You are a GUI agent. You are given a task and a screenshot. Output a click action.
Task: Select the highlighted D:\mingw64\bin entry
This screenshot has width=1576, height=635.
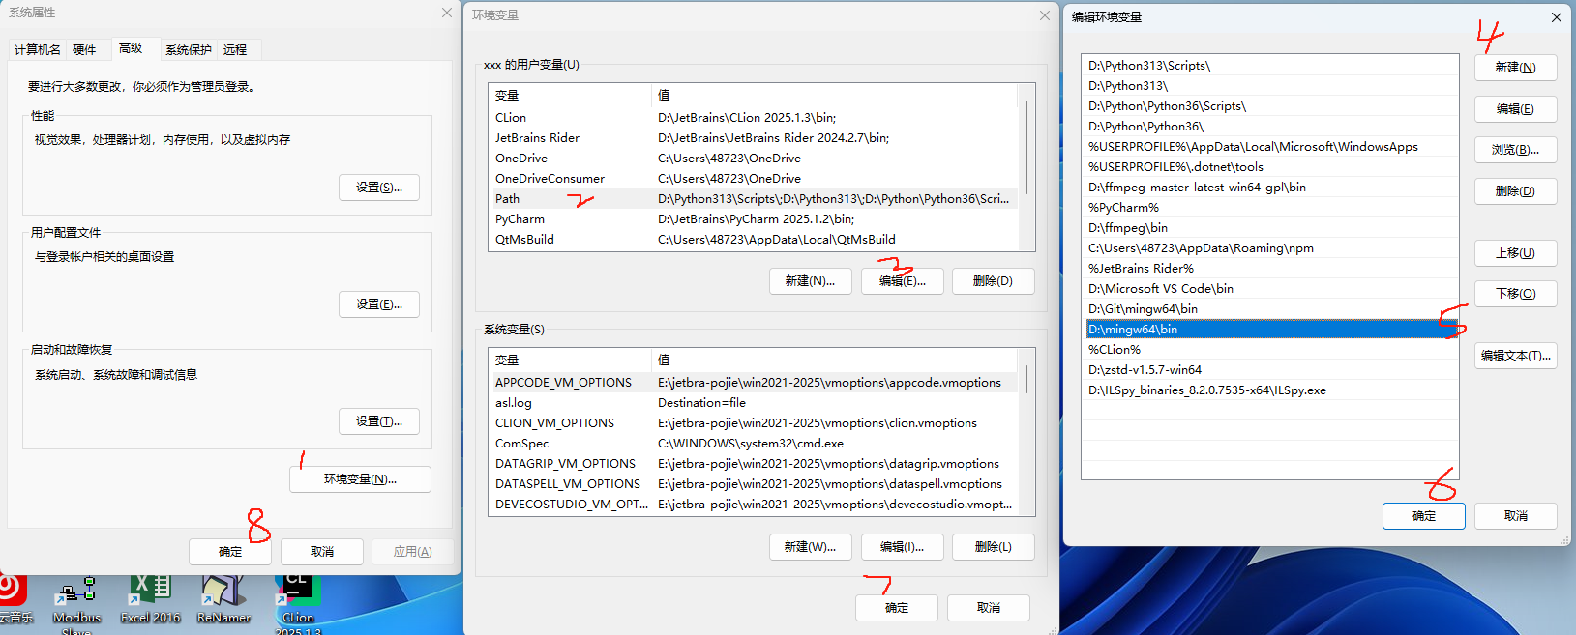coord(1270,330)
